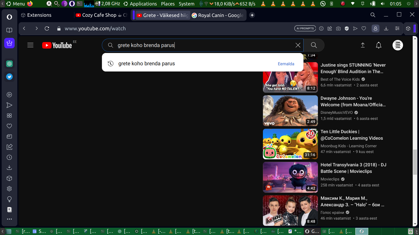This screenshot has height=235, width=419.
Task: Visit the DisneyMusicVEVO channel
Action: 337,113
